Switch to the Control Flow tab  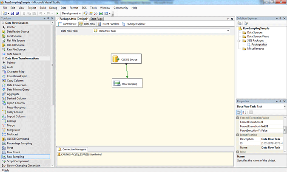[67, 24]
